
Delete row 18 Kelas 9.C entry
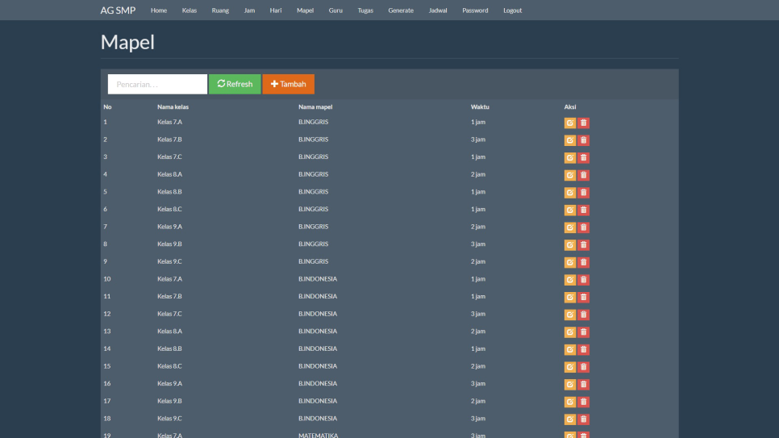coord(584,419)
